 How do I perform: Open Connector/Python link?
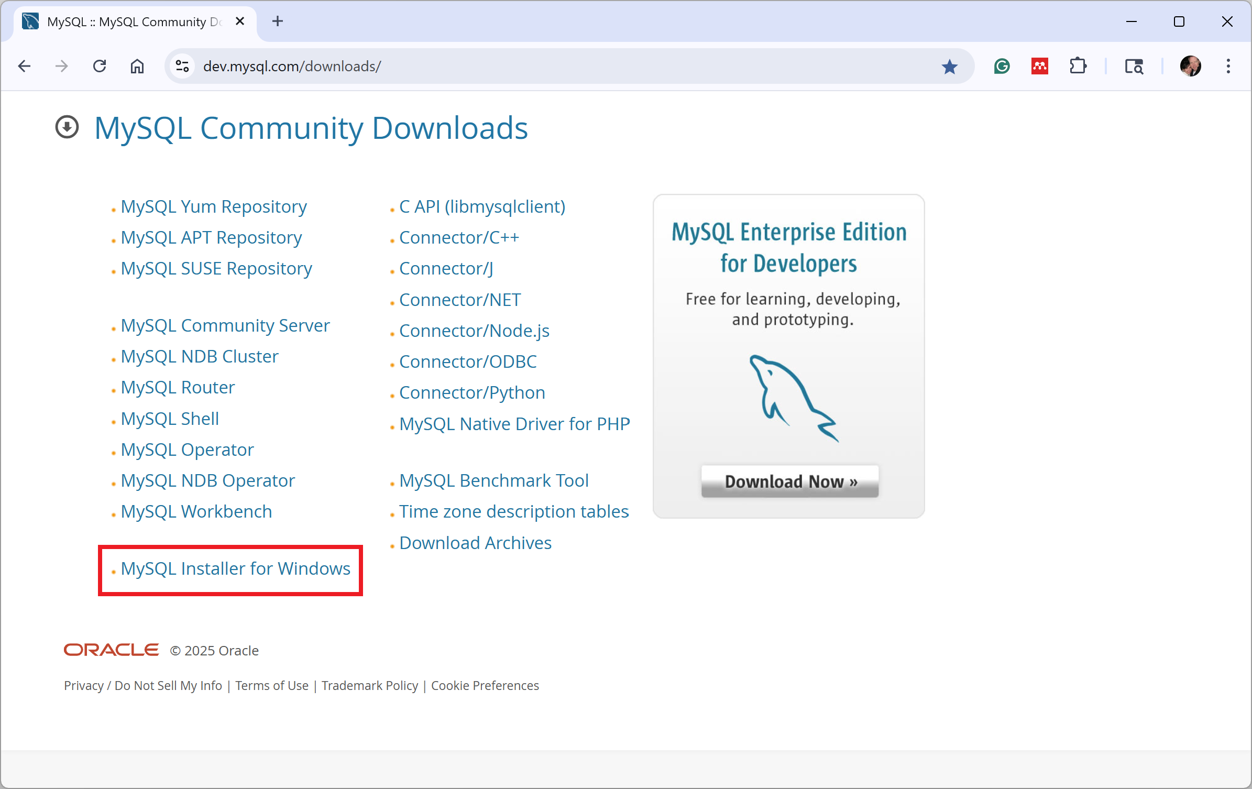(x=472, y=392)
